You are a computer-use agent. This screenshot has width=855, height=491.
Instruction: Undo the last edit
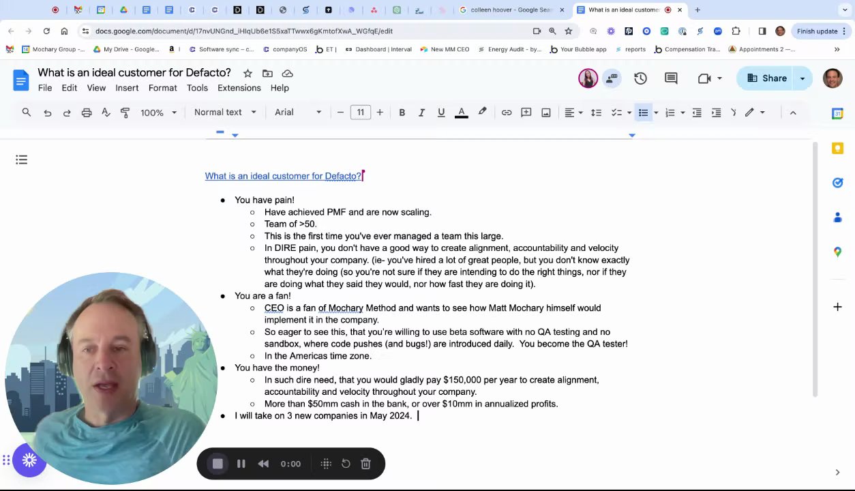tap(48, 113)
